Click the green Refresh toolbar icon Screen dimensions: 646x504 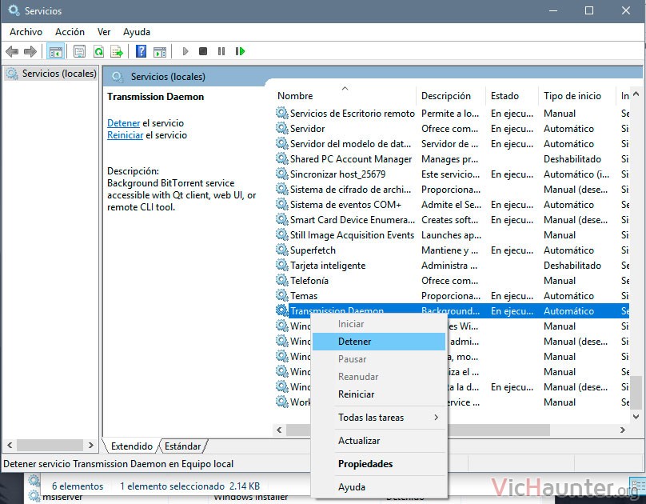pyautogui.click(x=98, y=51)
